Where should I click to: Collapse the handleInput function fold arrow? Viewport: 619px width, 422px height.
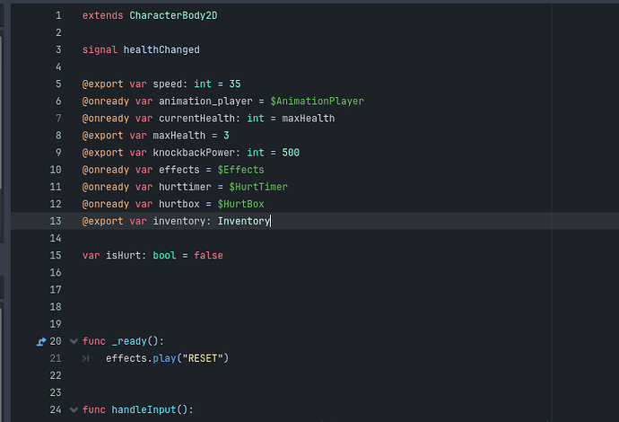point(74,409)
